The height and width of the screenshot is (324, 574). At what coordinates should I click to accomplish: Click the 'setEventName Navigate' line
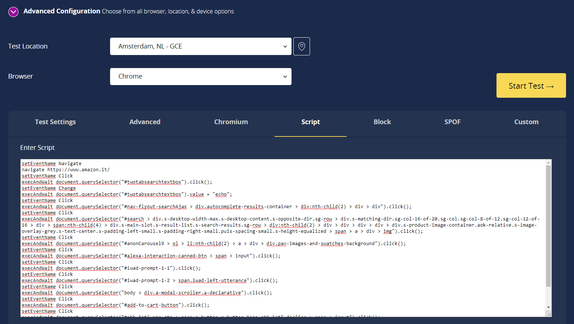(51, 164)
